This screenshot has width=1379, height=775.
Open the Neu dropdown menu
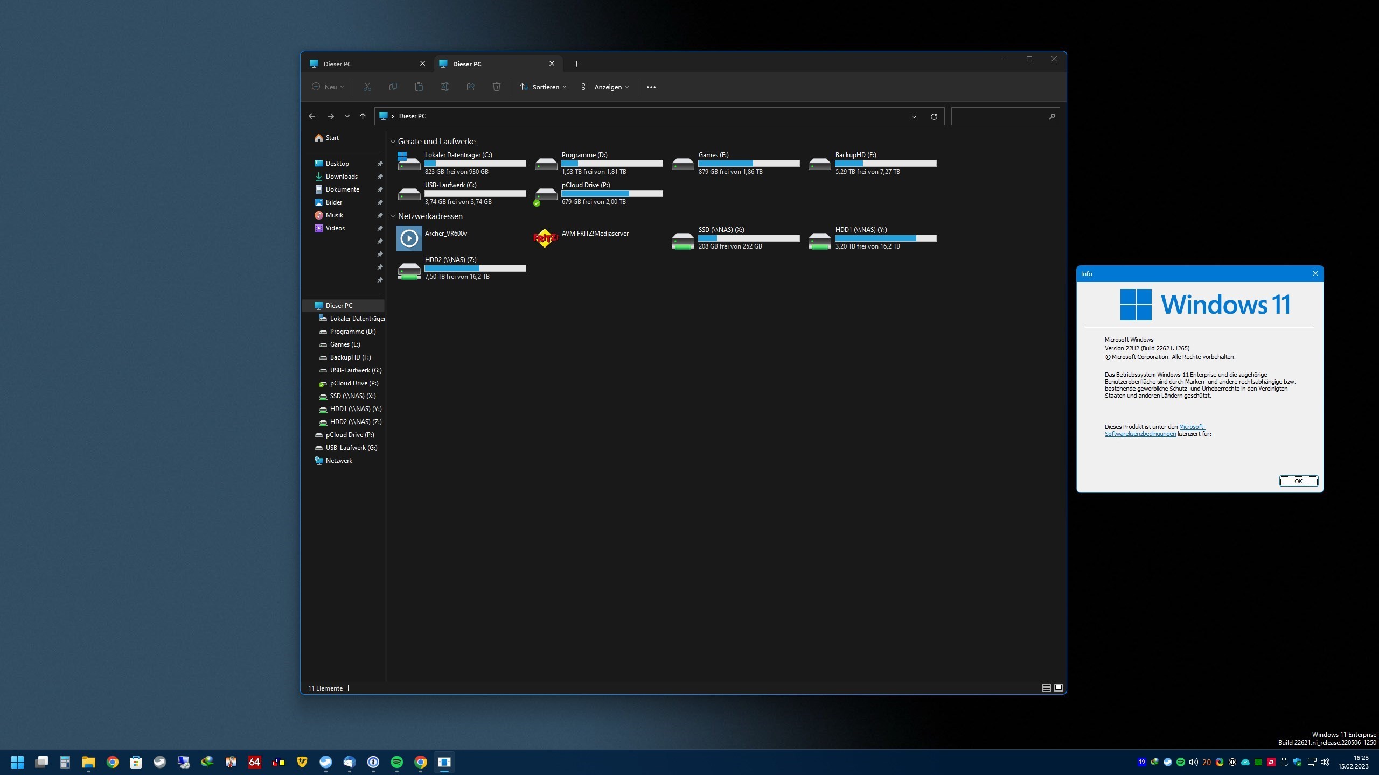pos(328,87)
